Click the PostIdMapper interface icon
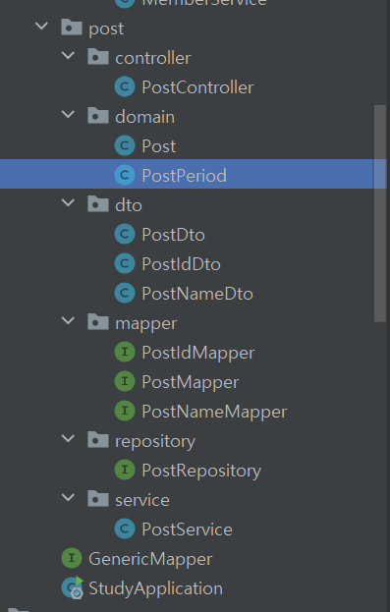This screenshot has height=612, width=390. click(125, 352)
